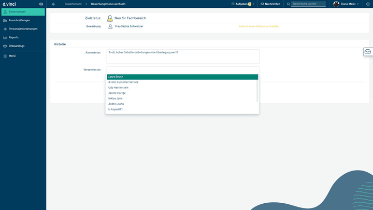This screenshot has width=373, height=210.
Task: Go to Reports in the sidebar
Action: click(x=13, y=37)
